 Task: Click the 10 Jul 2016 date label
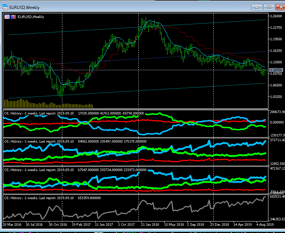click(x=34, y=224)
